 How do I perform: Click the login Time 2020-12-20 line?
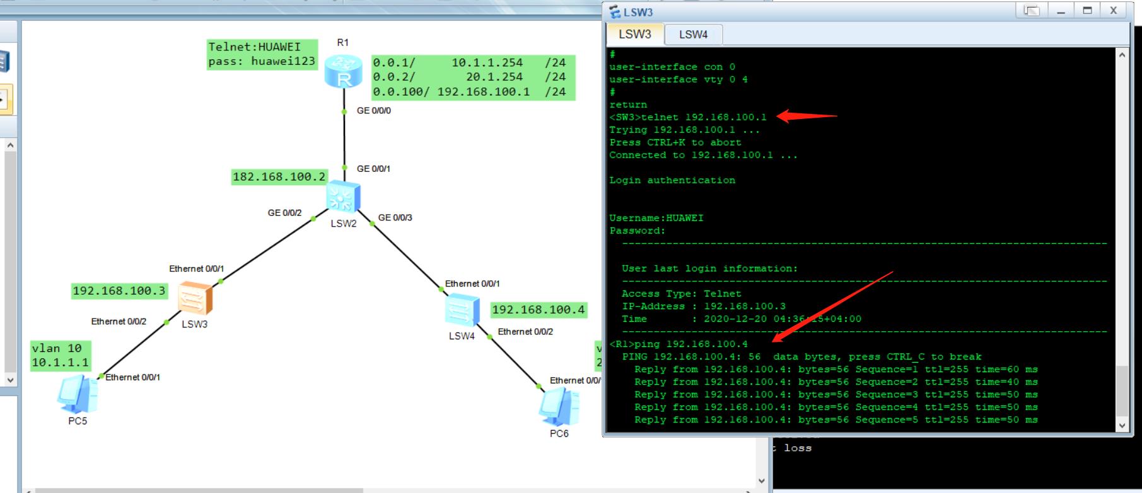point(742,319)
